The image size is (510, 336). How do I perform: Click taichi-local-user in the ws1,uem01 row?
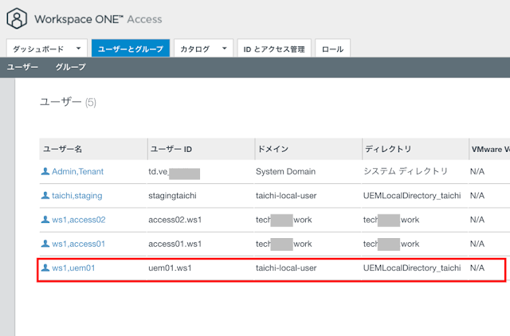coord(286,268)
